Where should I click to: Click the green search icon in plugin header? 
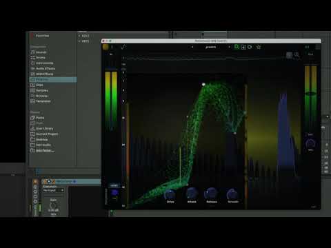pos(237,47)
